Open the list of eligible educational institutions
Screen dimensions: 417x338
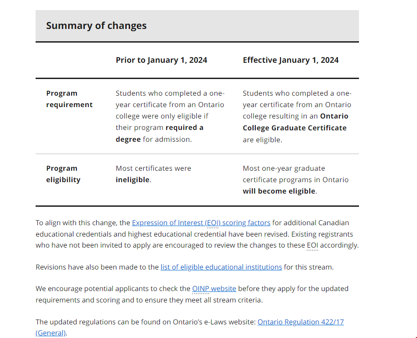(221, 267)
